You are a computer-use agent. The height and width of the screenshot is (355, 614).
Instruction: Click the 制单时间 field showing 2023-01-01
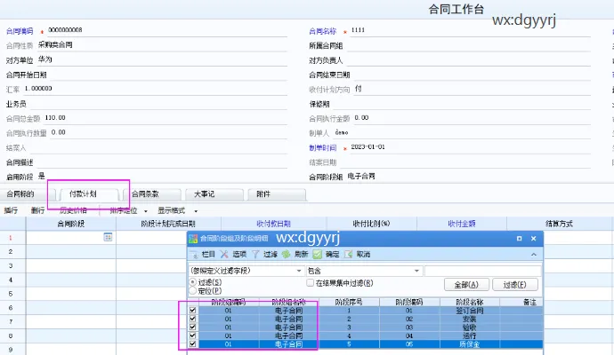pos(470,147)
